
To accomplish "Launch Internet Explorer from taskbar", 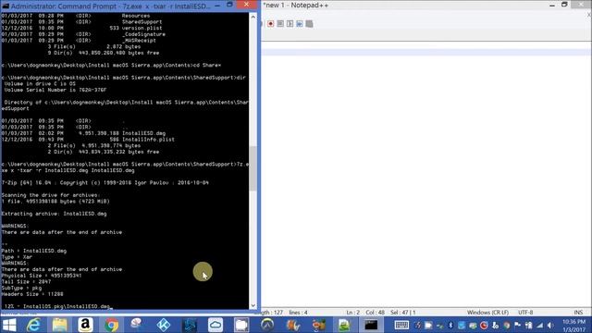I will 34,325.
